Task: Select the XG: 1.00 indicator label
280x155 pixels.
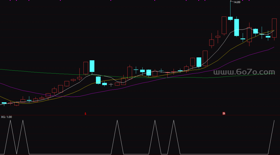Action: (x=6, y=117)
